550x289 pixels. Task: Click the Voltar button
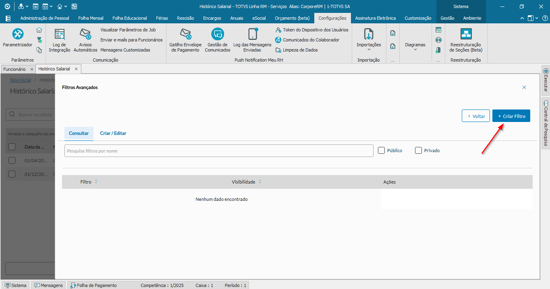point(476,116)
